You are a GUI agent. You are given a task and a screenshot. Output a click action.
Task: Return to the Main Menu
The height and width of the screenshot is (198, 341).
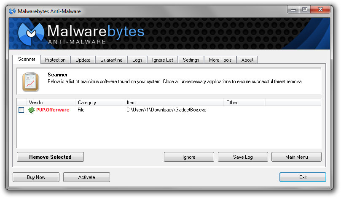coord(296,157)
